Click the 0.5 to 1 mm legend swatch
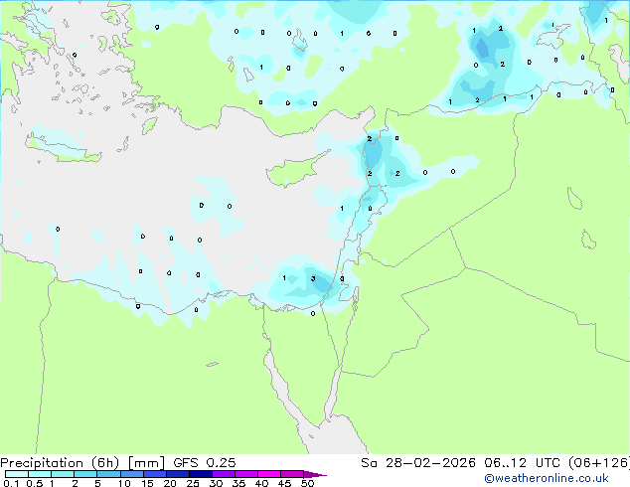The height and width of the screenshot is (487, 630). coord(40,474)
